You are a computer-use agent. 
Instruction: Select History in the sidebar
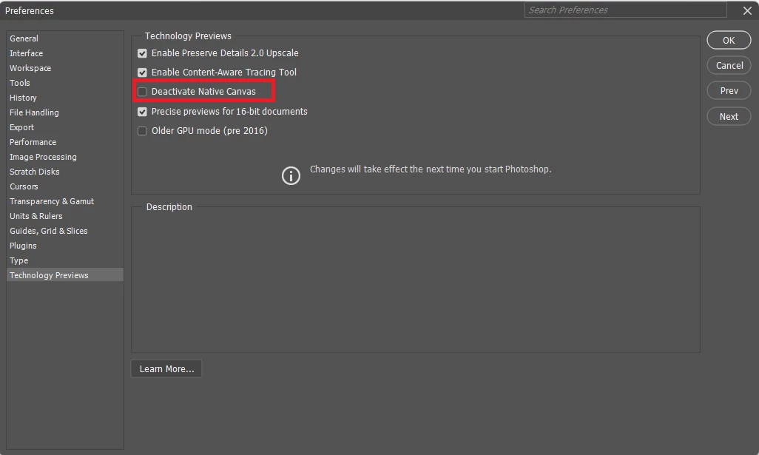pyautogui.click(x=65, y=98)
